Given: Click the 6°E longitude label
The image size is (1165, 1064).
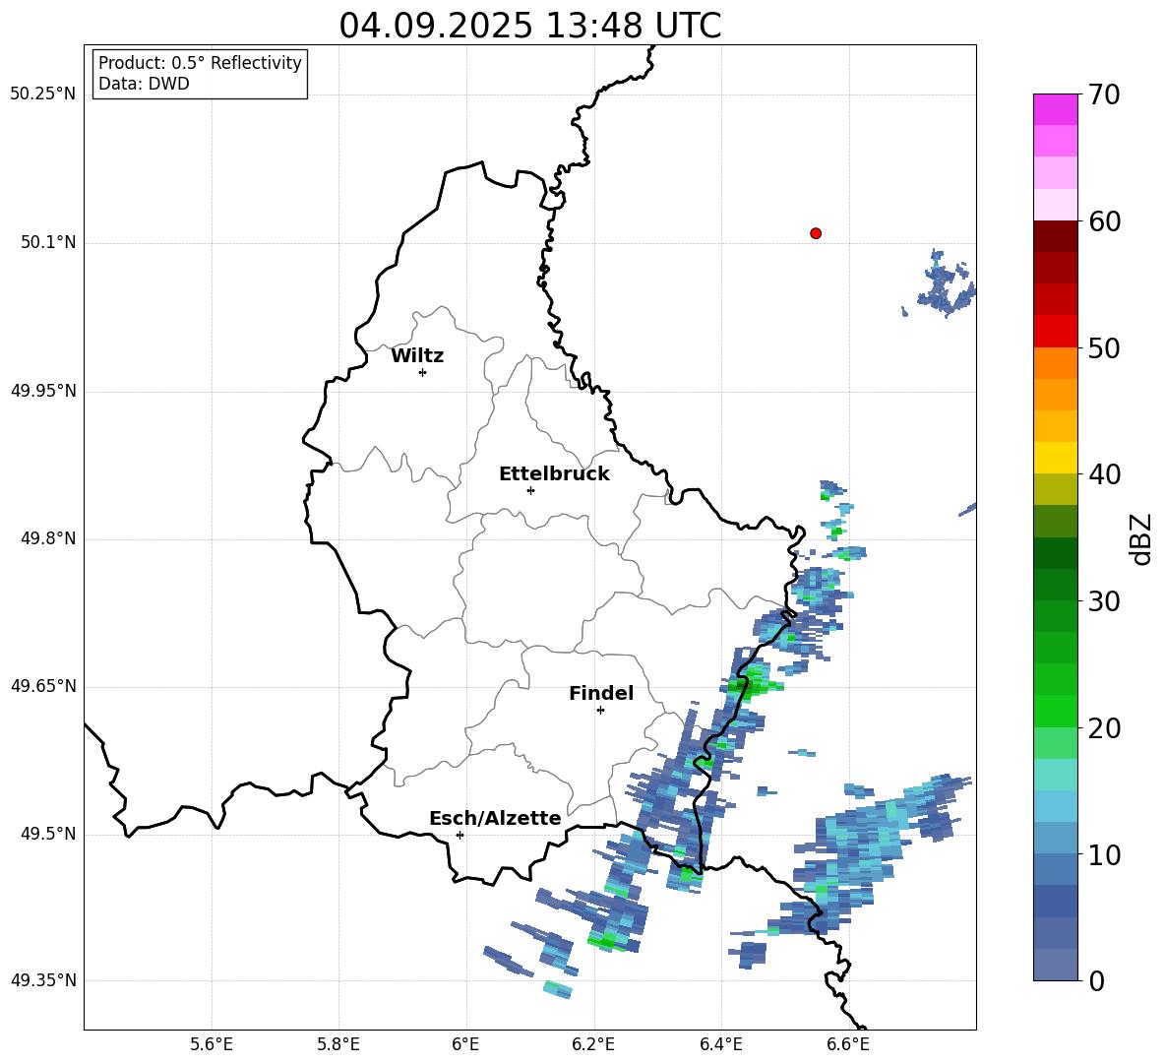Looking at the screenshot, I should 465,1044.
